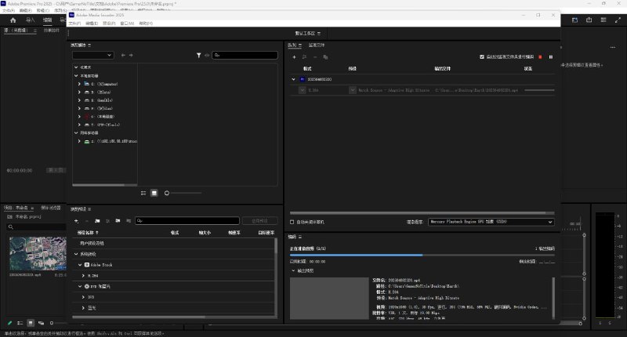Screen dimensions: 627x337
Task: Open the Mercury Playback Engine renderer dropdown
Action: pyautogui.click(x=491, y=222)
